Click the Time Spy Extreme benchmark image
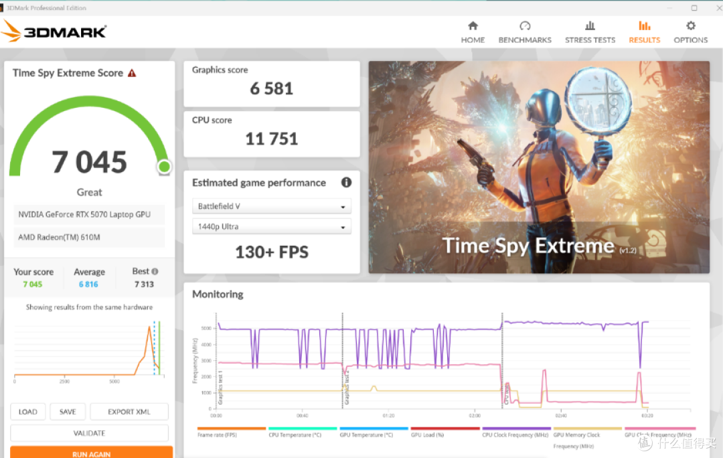 [x=539, y=167]
